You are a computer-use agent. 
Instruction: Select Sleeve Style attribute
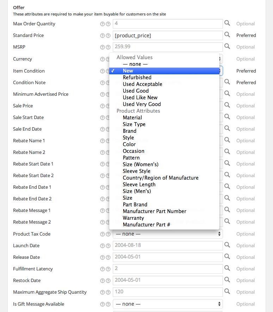pos(164,171)
